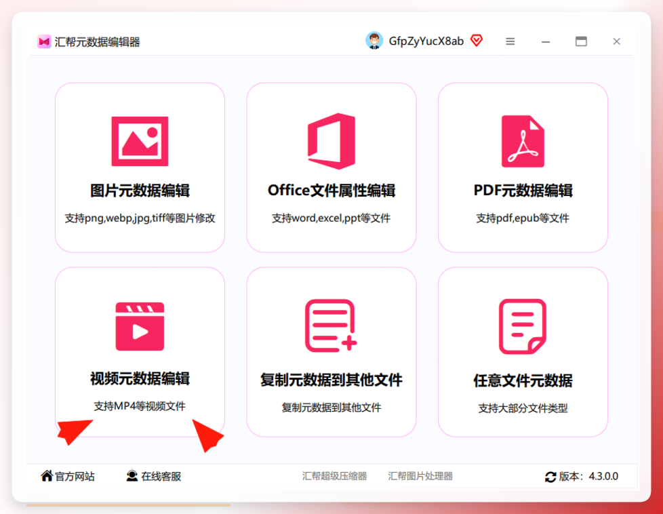This screenshot has width=663, height=514.
Task: Click the version refresh icon
Action: click(550, 477)
